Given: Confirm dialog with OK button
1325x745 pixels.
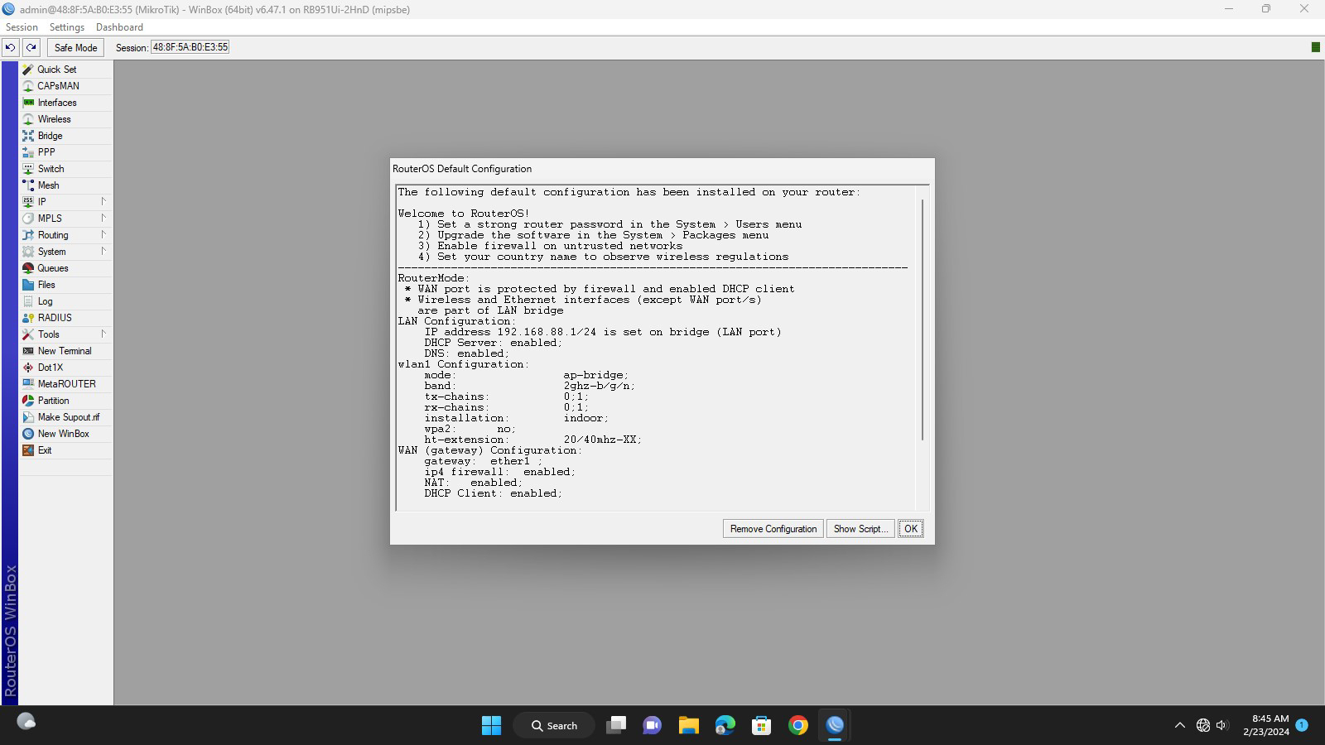Looking at the screenshot, I should 911,529.
